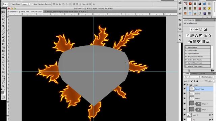The height and width of the screenshot is (121, 216).
Task: Switch to the Channels tab
Action: tap(194, 74)
